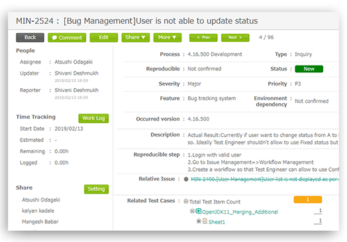Screen dimensions: 347x242
Task: Click the issue counter 4 / 96
Action: 266,37
